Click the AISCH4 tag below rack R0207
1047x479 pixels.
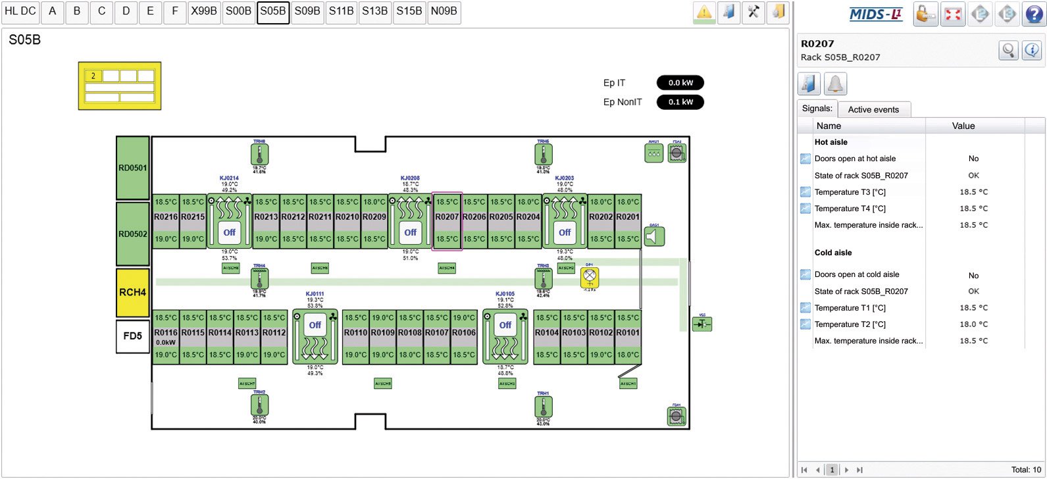coord(447,268)
